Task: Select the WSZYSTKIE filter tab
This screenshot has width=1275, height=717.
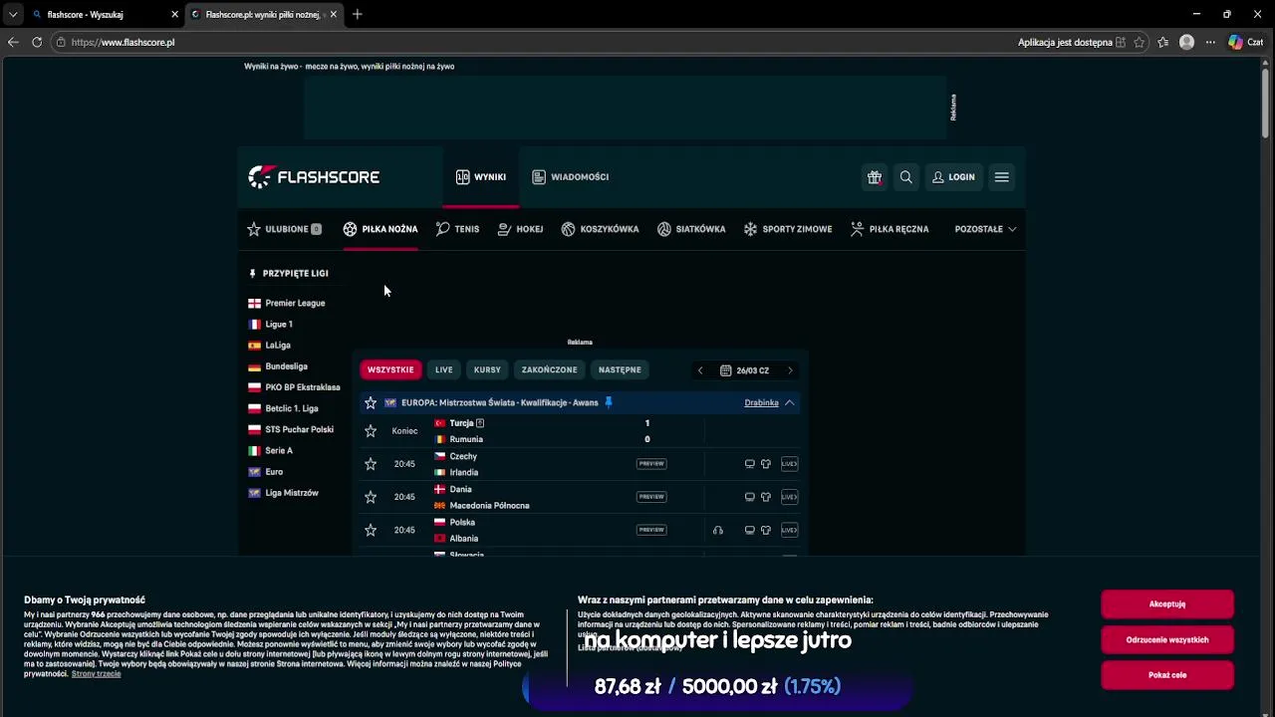Action: click(x=390, y=369)
